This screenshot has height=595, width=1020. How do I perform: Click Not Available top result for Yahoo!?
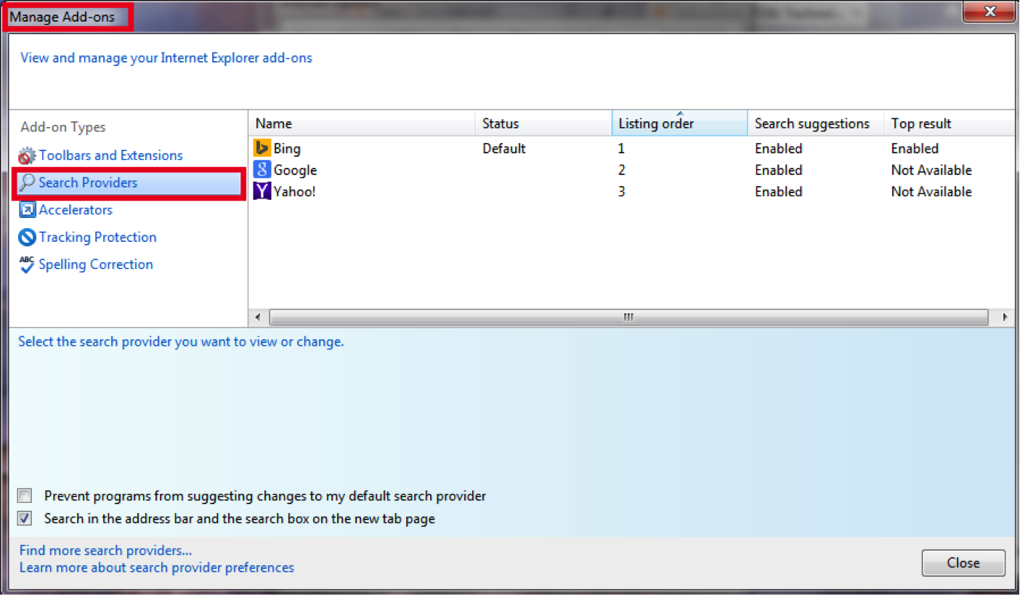(x=931, y=192)
